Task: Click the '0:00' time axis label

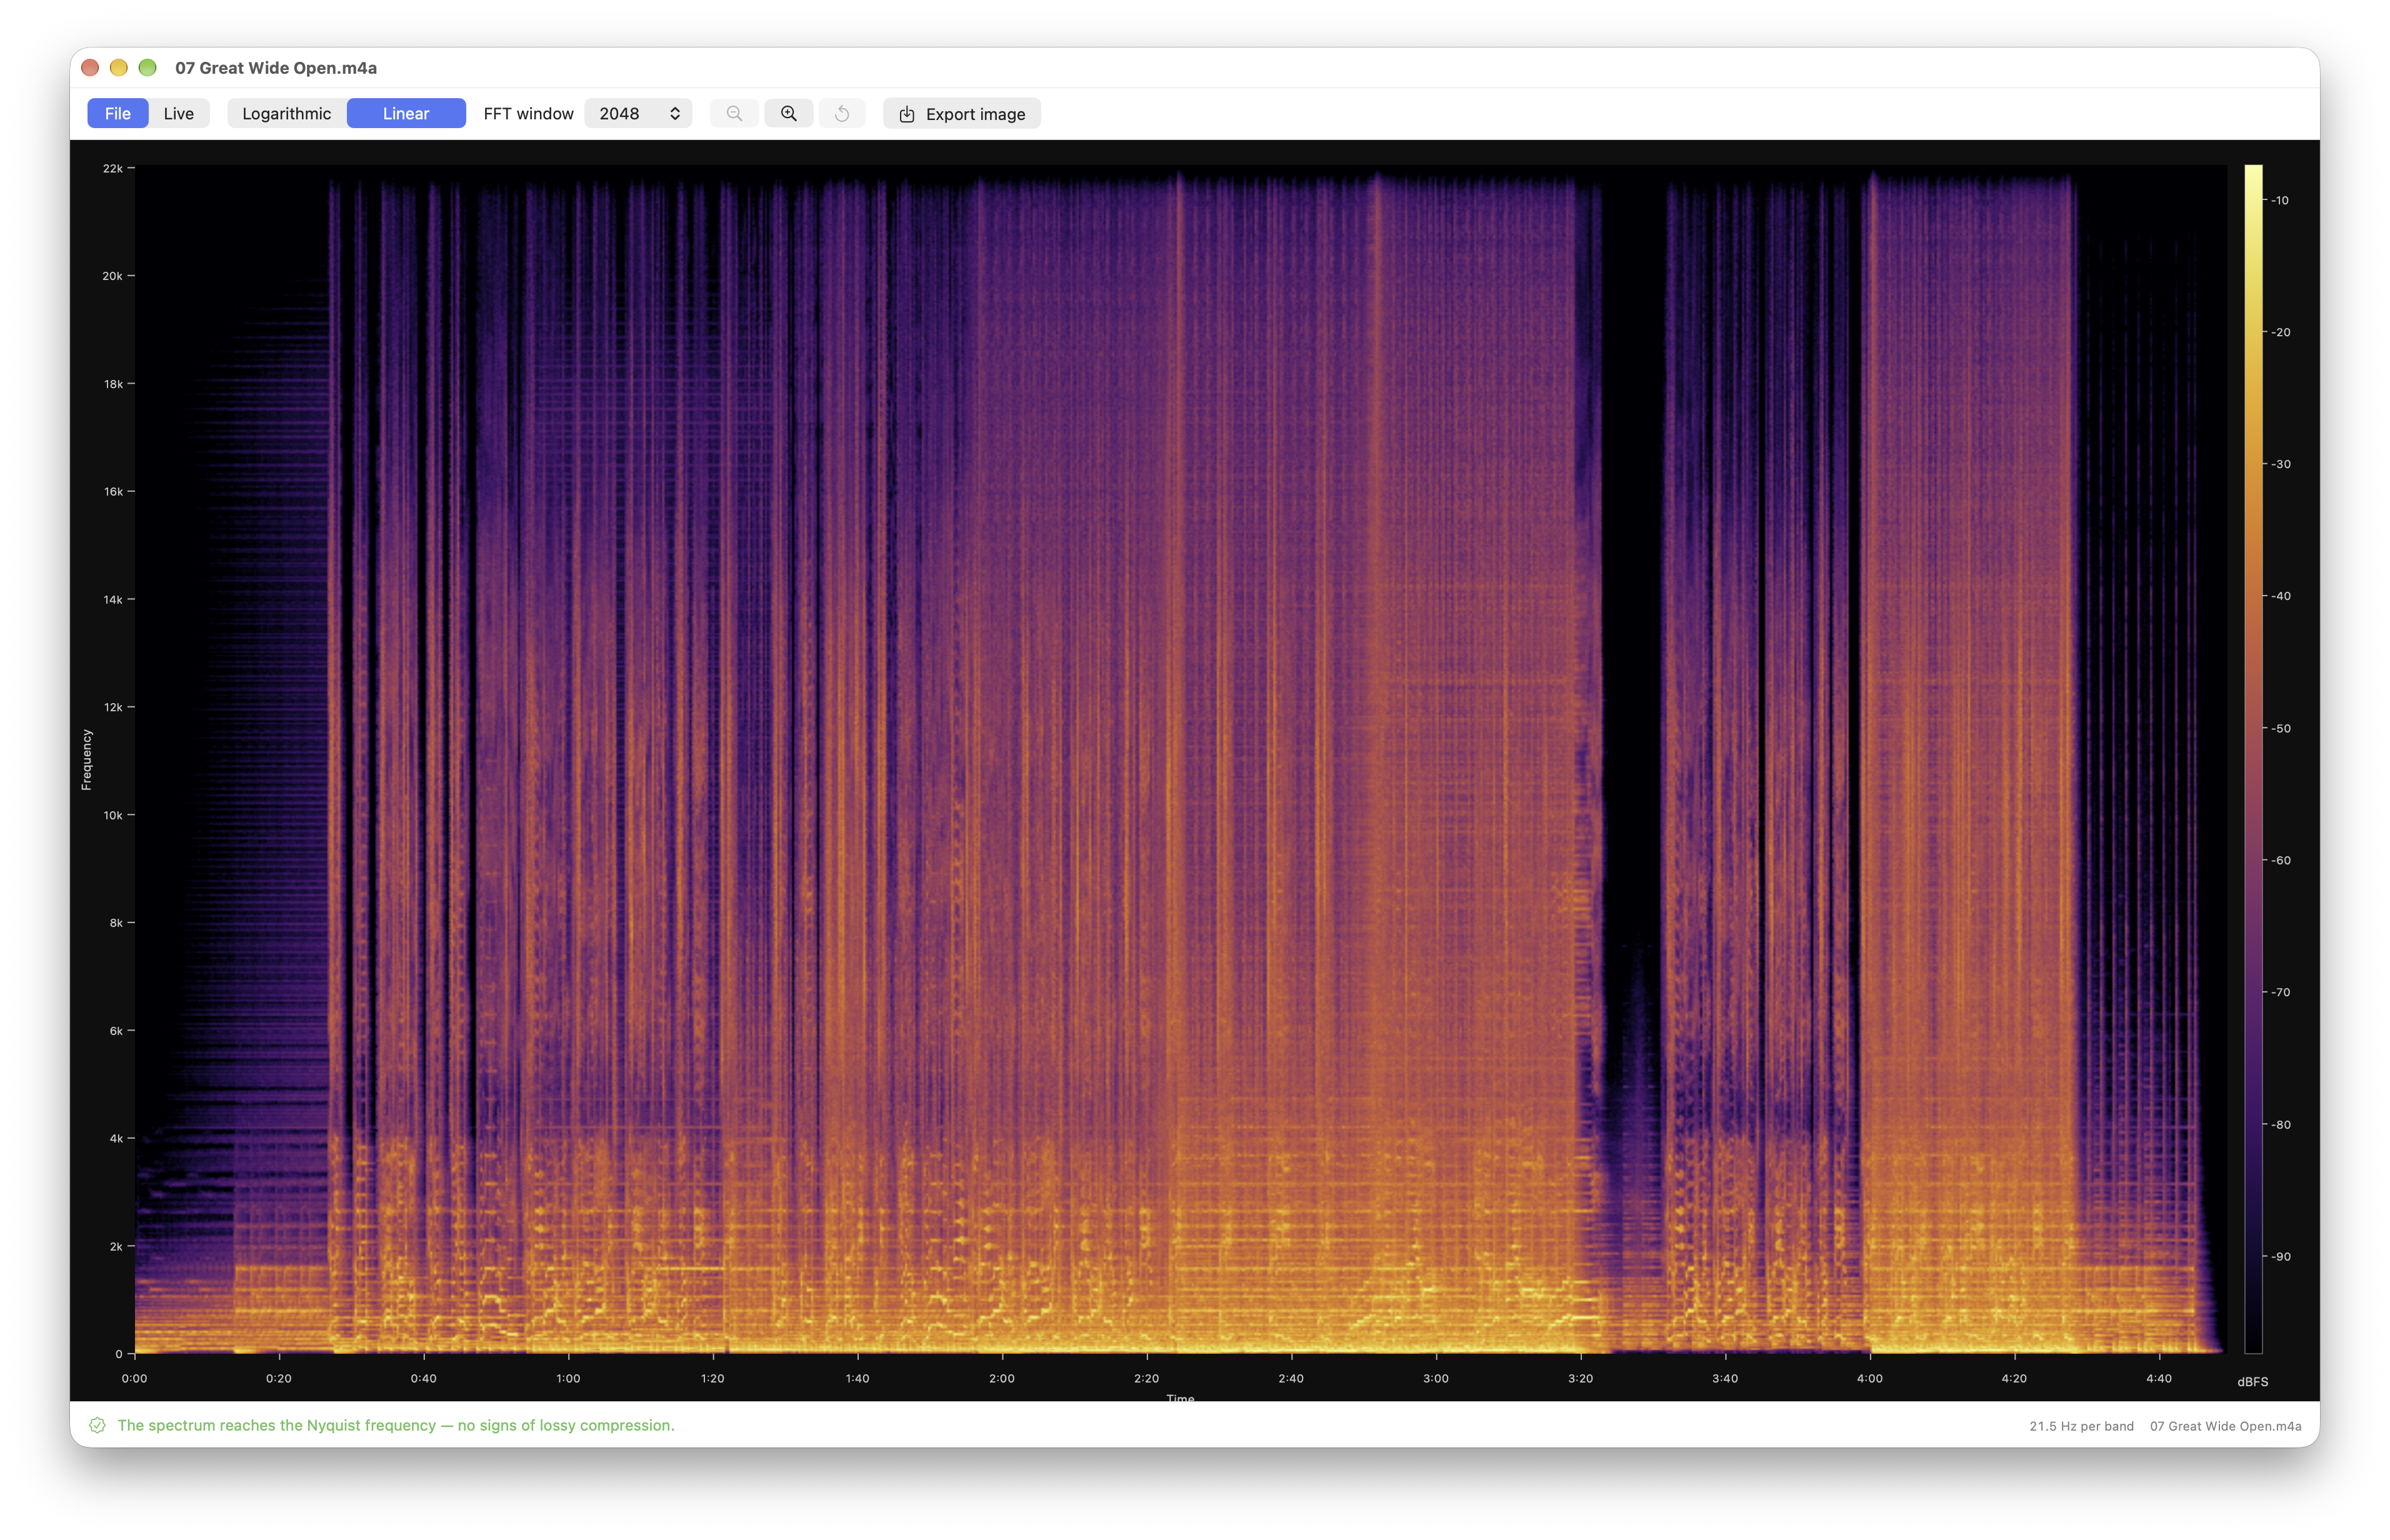Action: click(x=135, y=1378)
